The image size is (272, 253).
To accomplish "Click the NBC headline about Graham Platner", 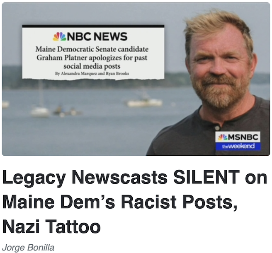I will tap(92, 58).
